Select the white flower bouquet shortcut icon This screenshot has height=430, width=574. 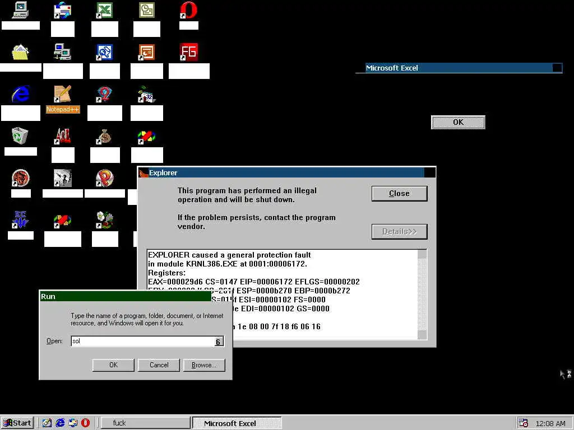105,219
